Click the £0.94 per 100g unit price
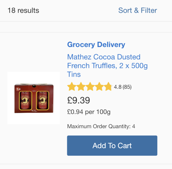Screen dimensions: 172x169 [89, 112]
